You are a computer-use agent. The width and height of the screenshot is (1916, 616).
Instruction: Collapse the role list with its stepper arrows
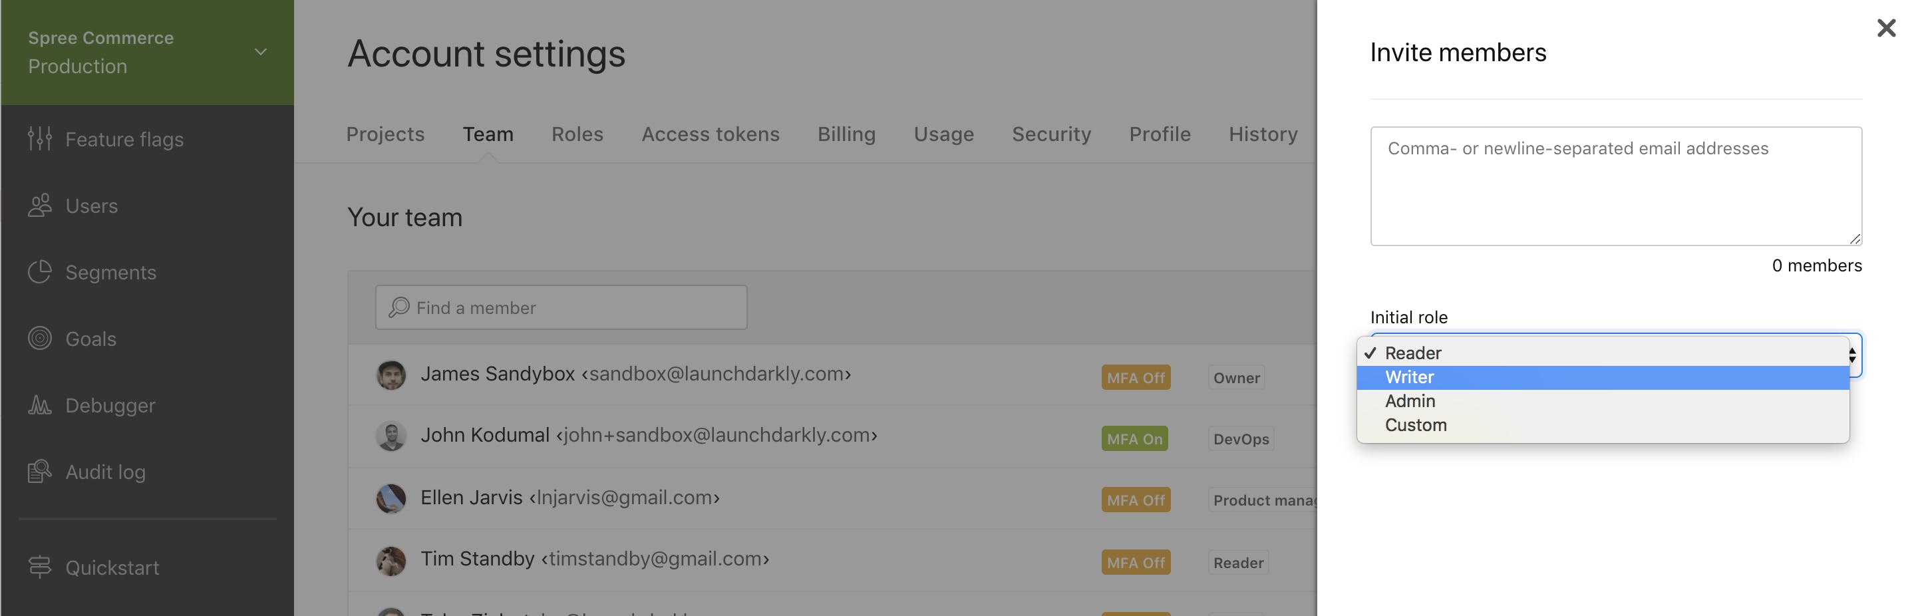(1851, 355)
